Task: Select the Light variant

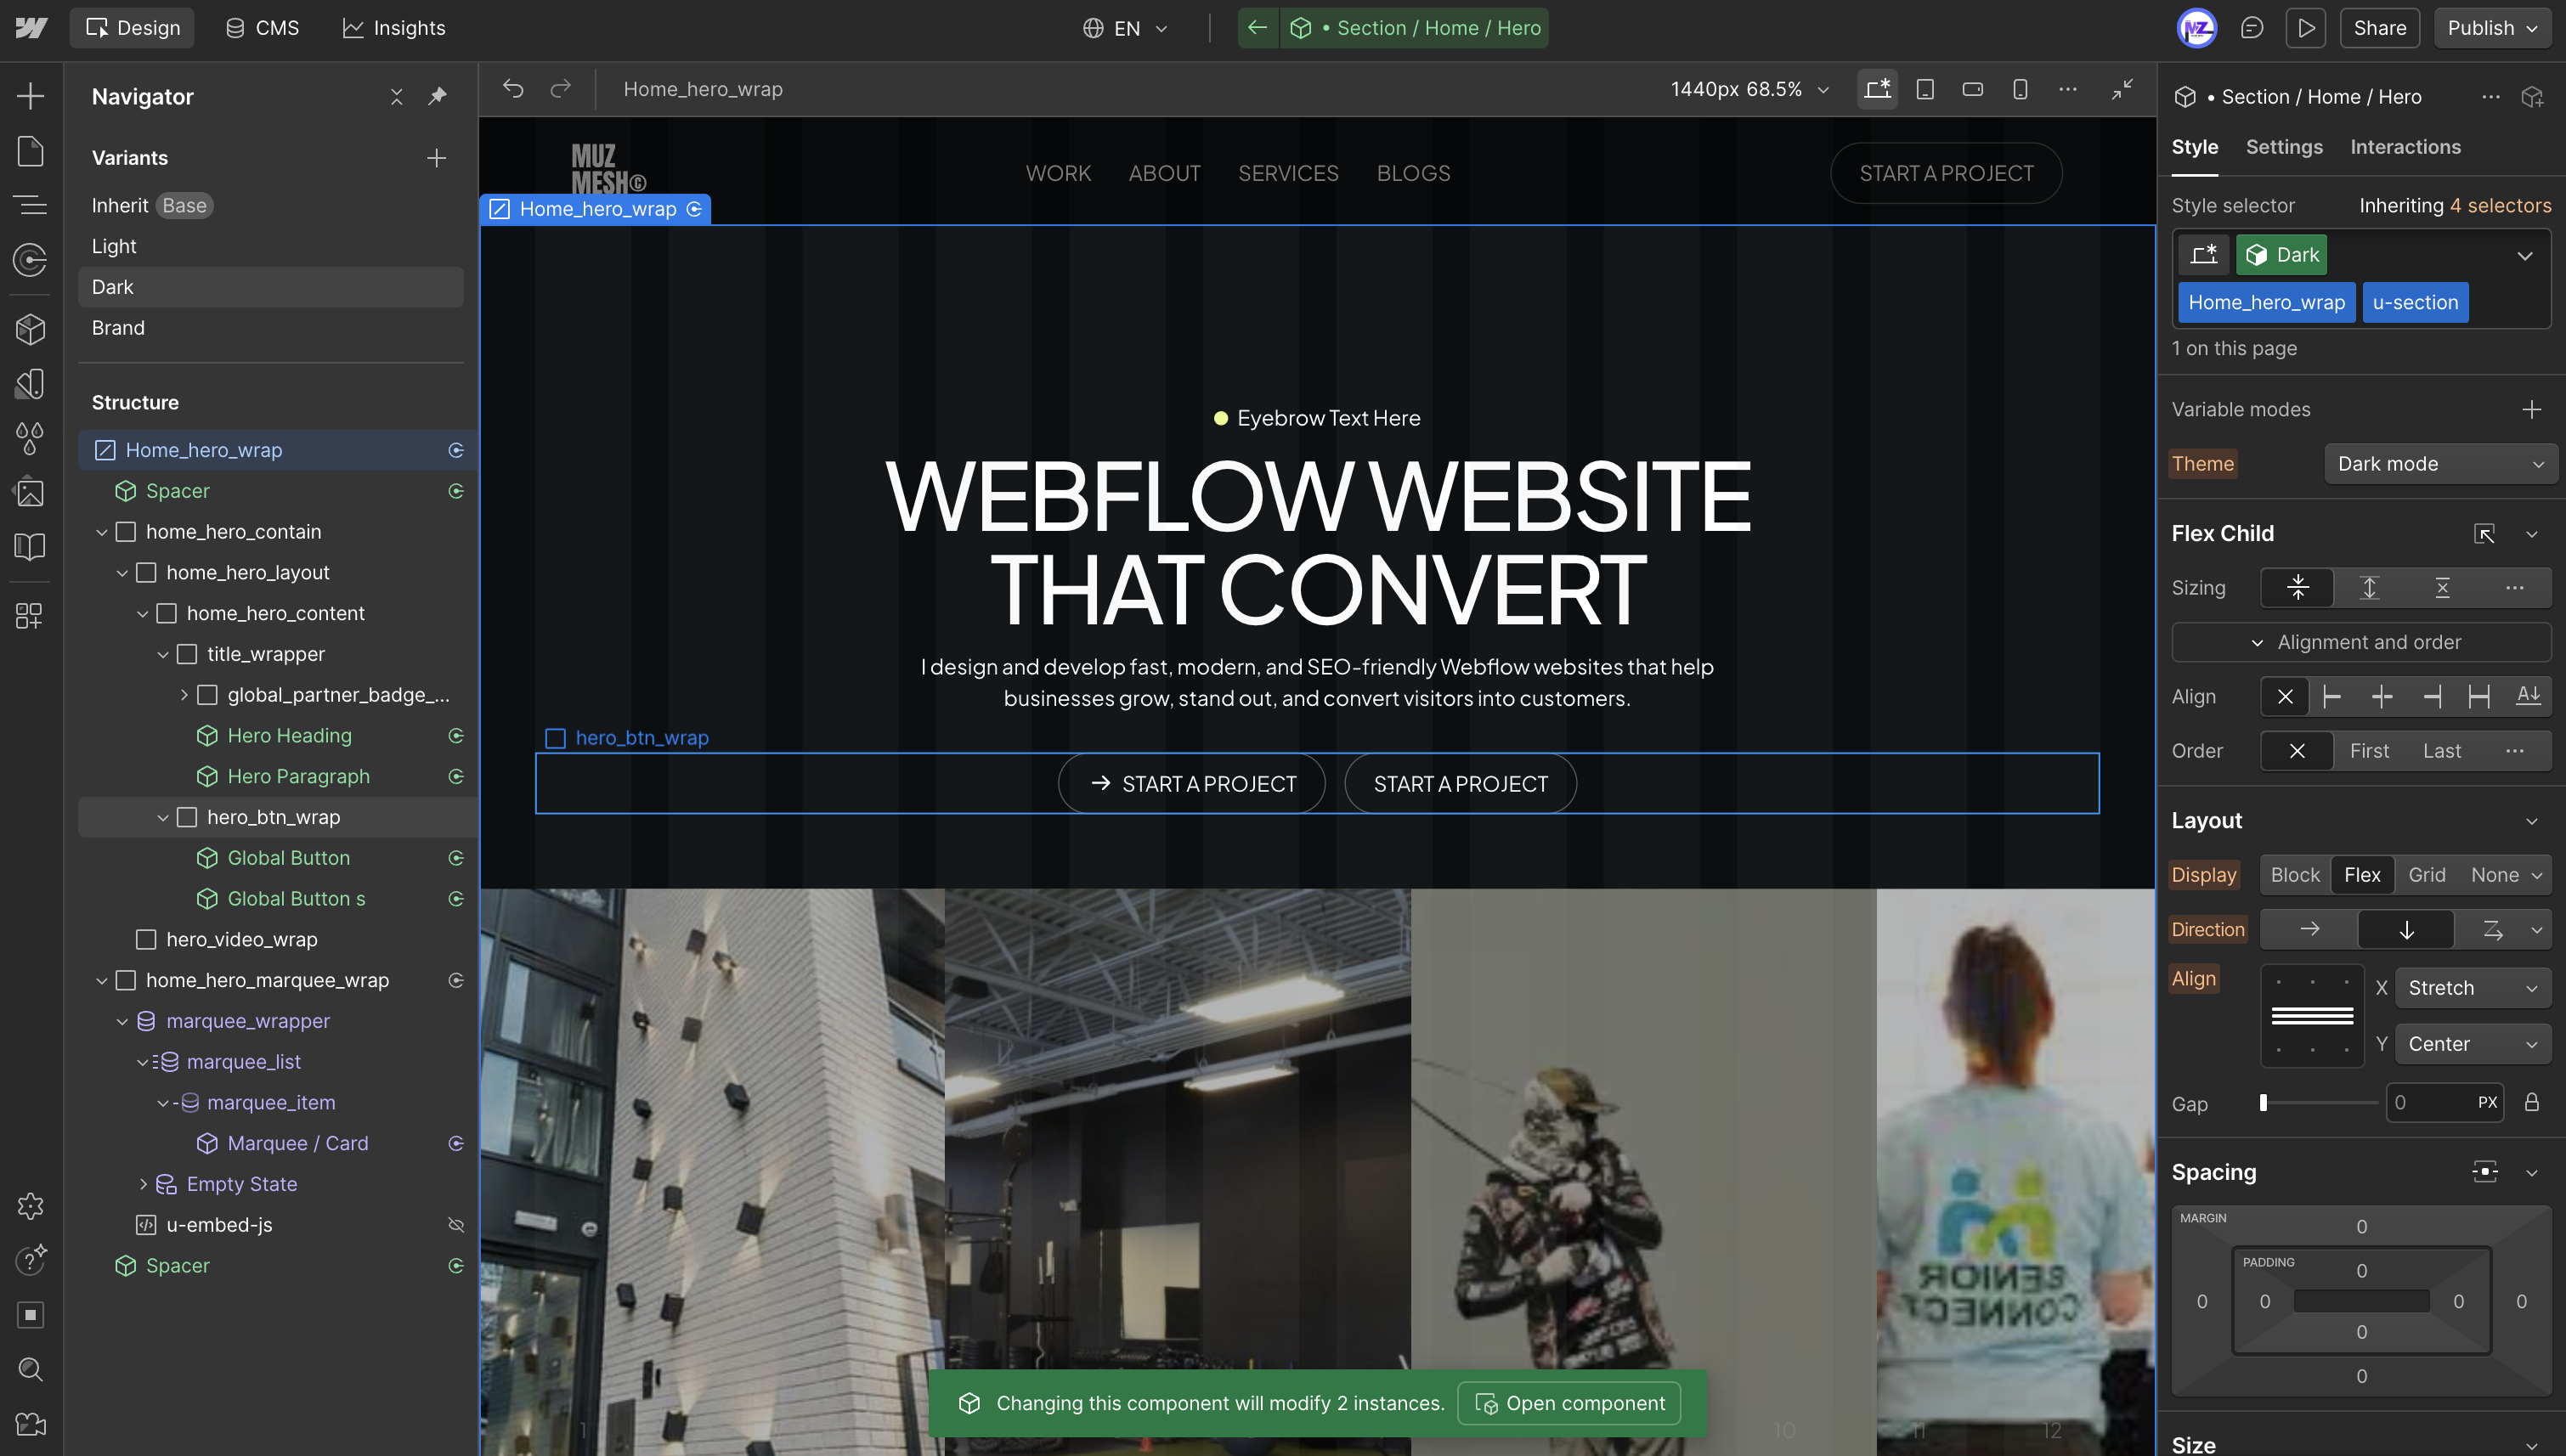Action: (270, 246)
